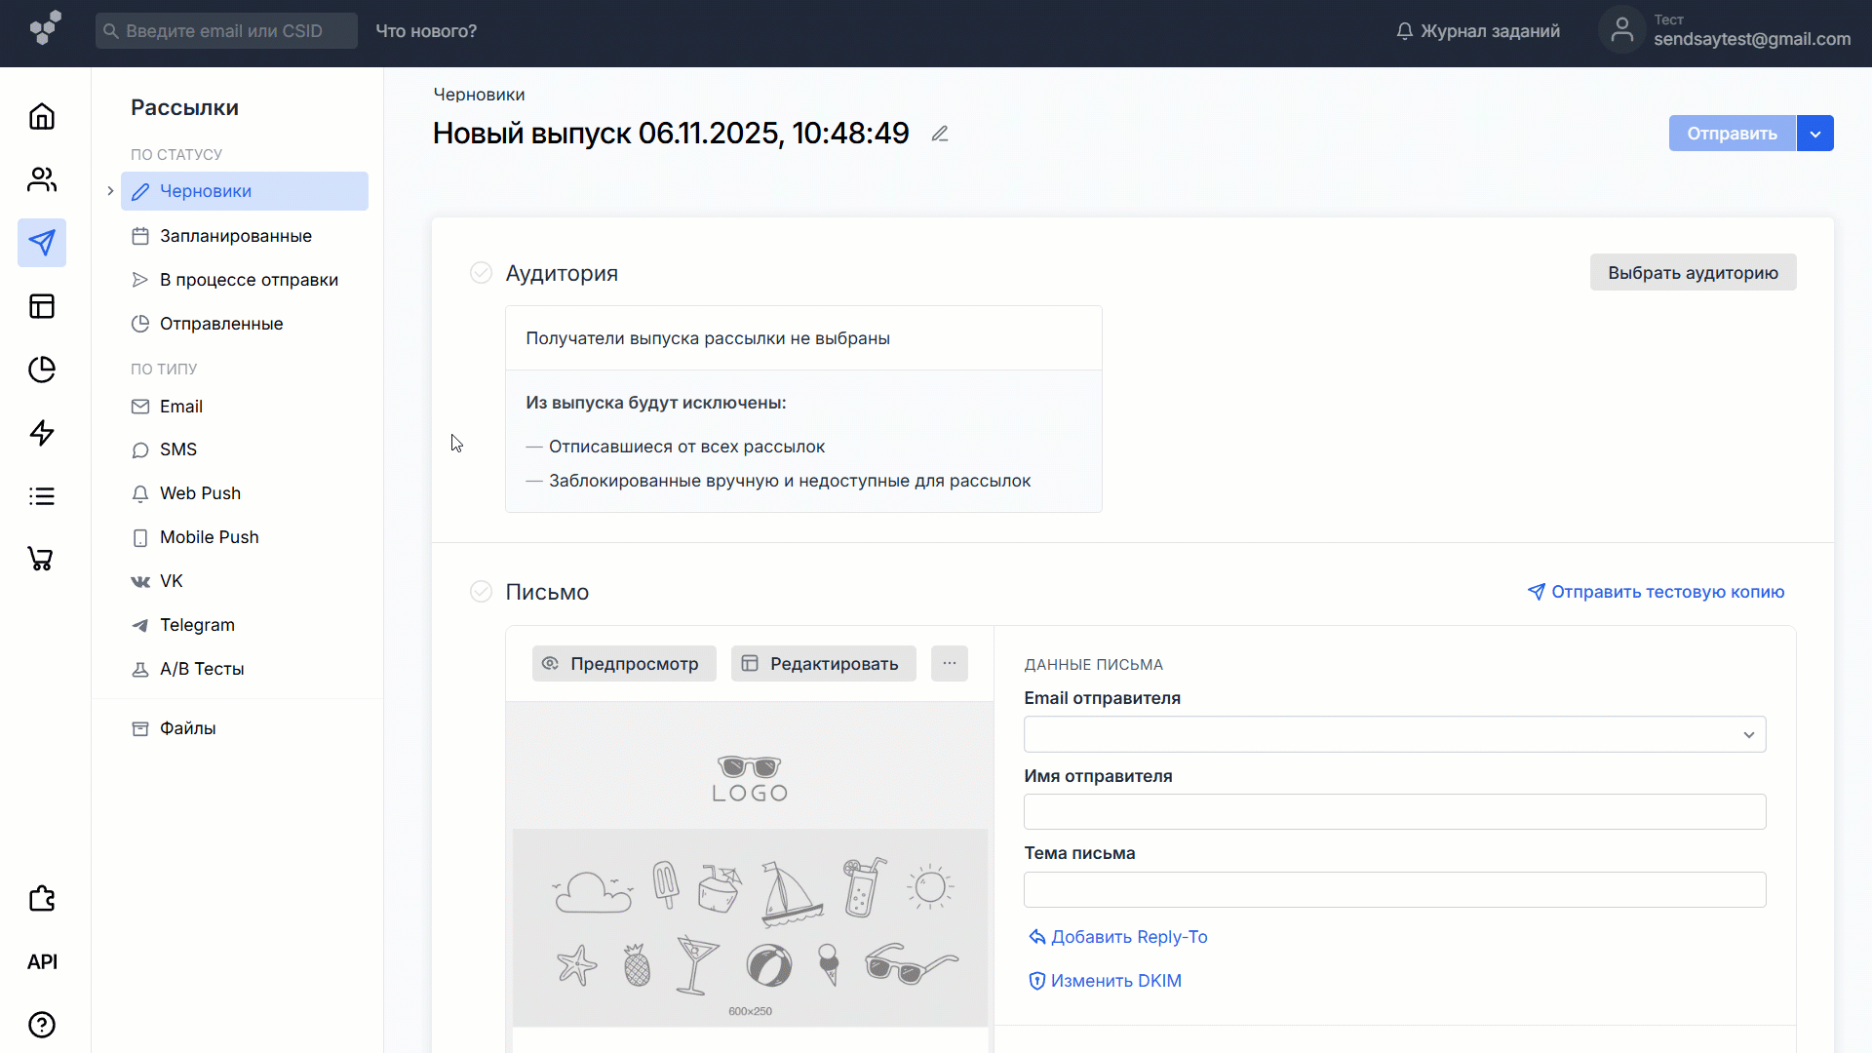Open the home dashboard icon in sidebar
This screenshot has height=1053, width=1872.
[42, 117]
